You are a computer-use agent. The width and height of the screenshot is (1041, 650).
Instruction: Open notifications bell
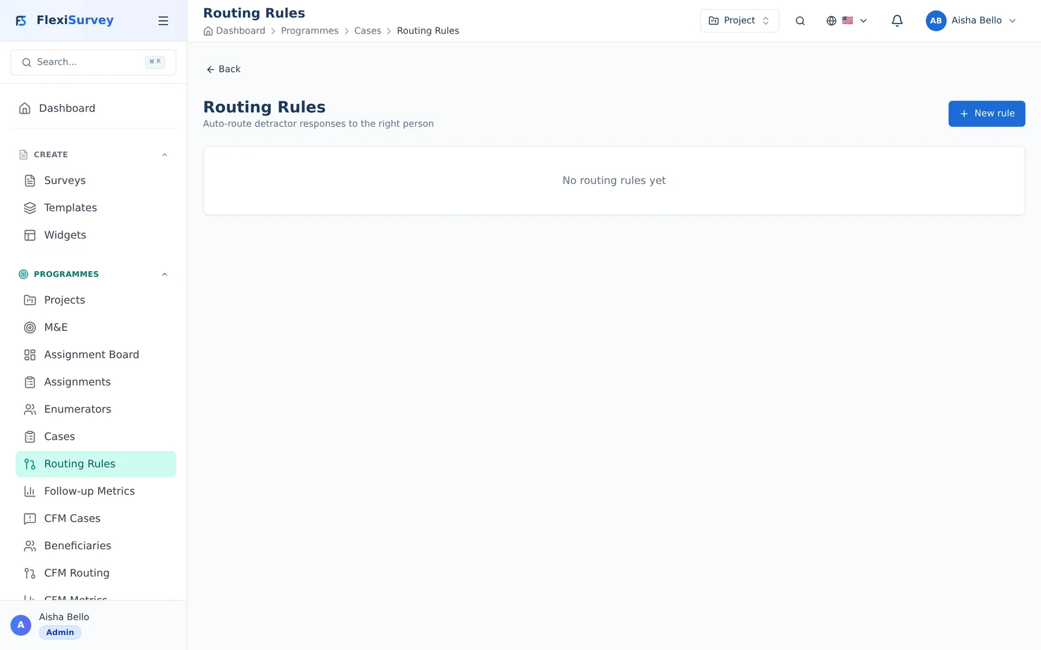point(897,21)
